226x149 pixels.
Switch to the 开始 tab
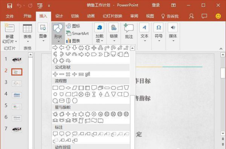coord(27,16)
